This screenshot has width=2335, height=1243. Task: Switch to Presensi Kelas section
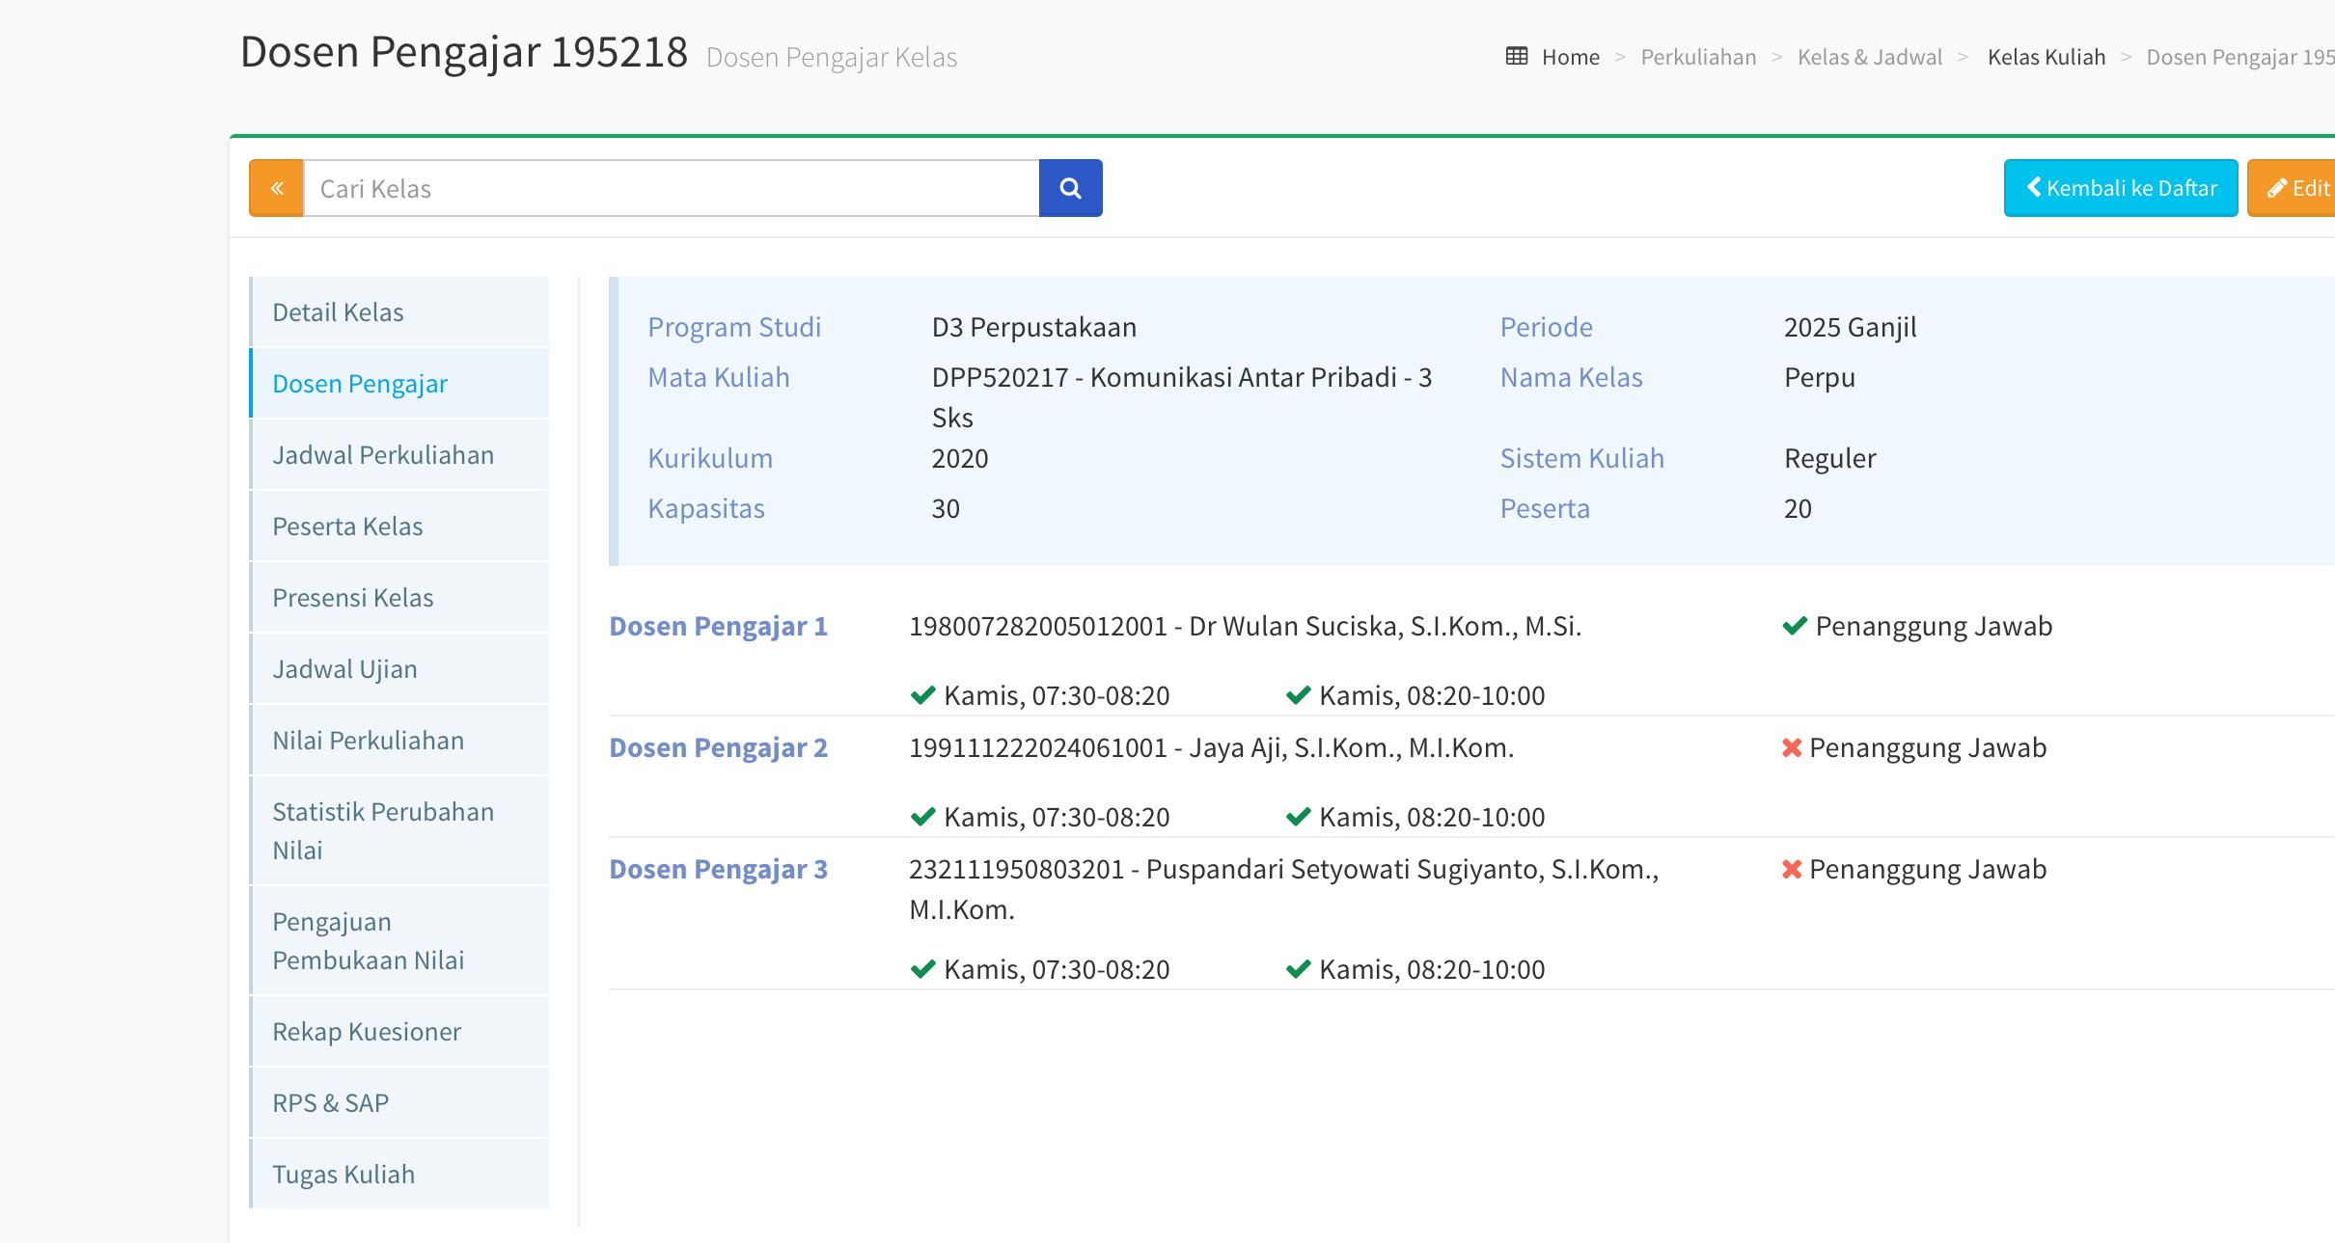(x=353, y=598)
